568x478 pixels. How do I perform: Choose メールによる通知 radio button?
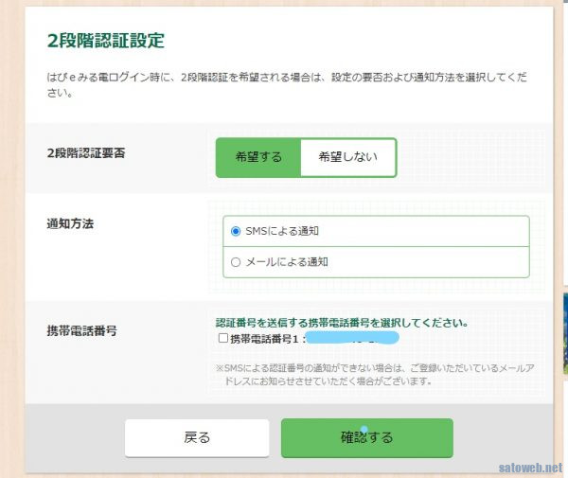click(236, 261)
